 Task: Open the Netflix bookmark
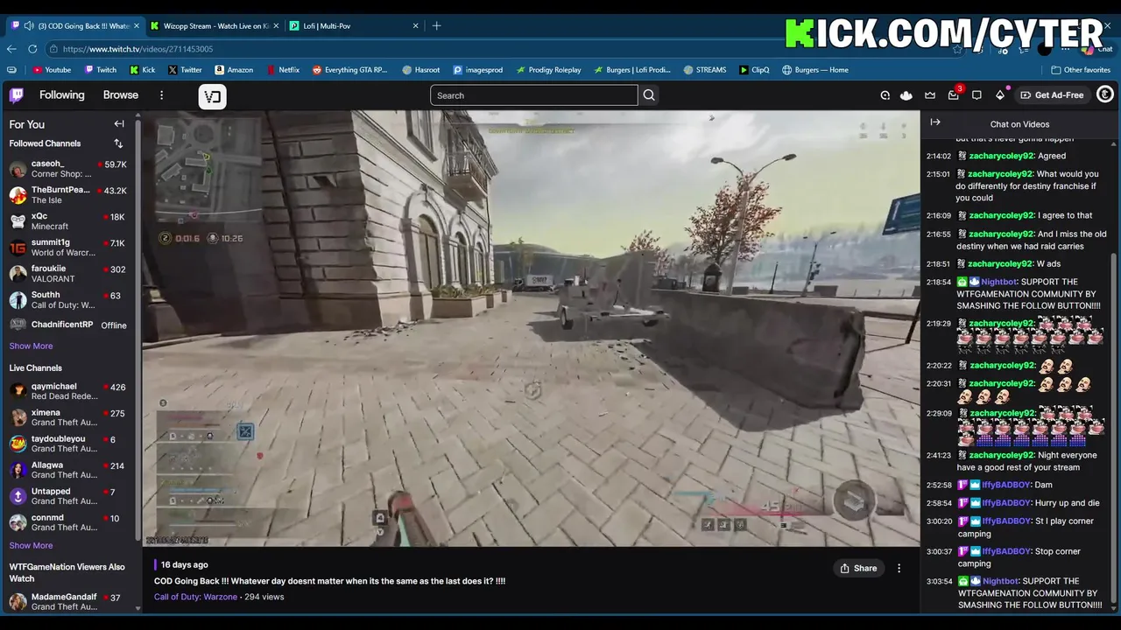[x=283, y=70]
